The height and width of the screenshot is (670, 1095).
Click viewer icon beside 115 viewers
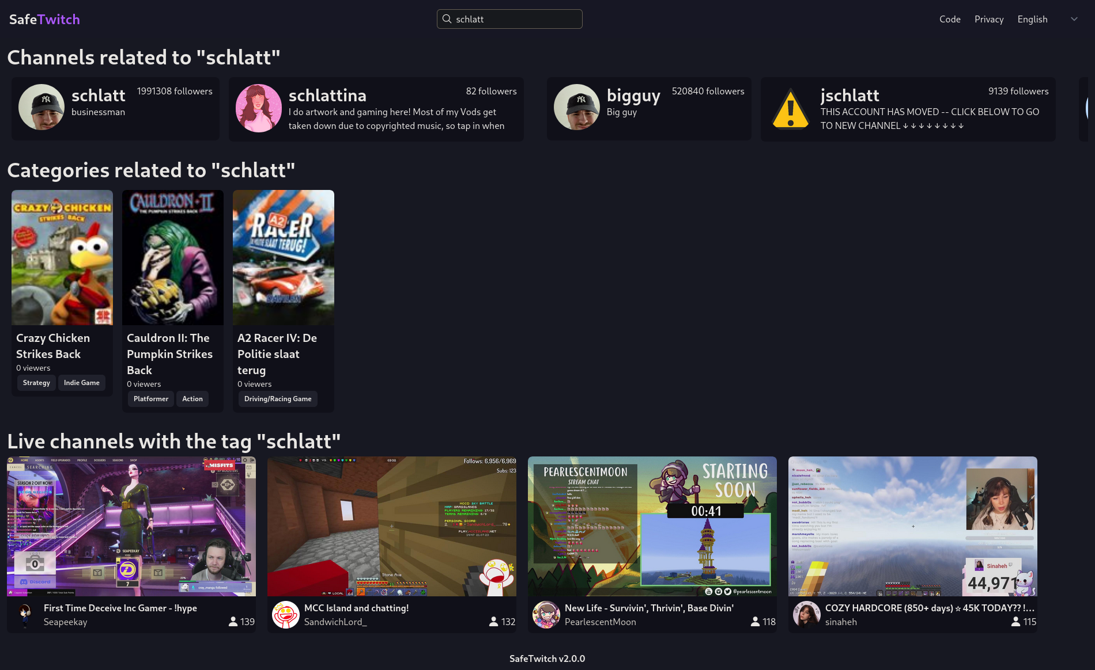click(x=1015, y=622)
